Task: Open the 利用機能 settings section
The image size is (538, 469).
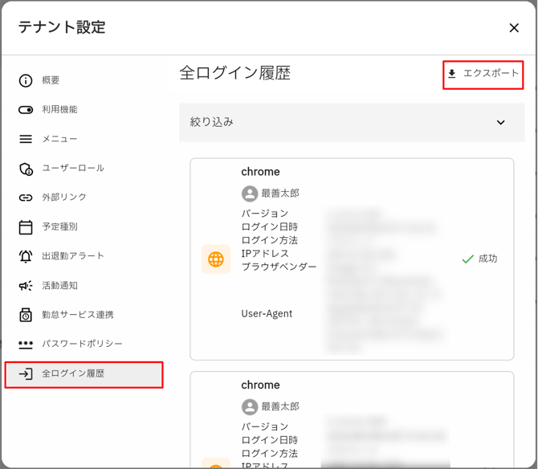Action: tap(84, 110)
